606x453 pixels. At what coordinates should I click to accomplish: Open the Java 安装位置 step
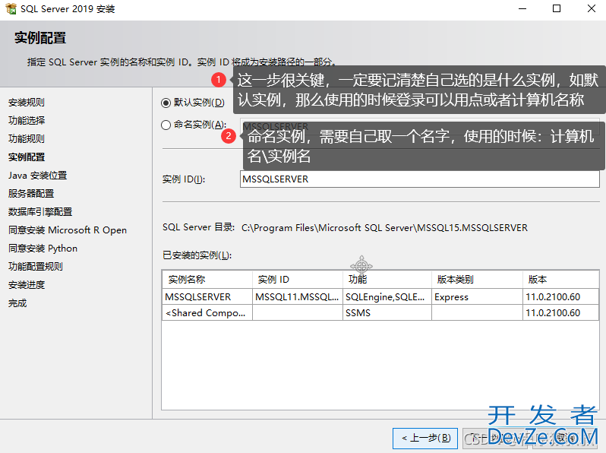[x=37, y=176]
